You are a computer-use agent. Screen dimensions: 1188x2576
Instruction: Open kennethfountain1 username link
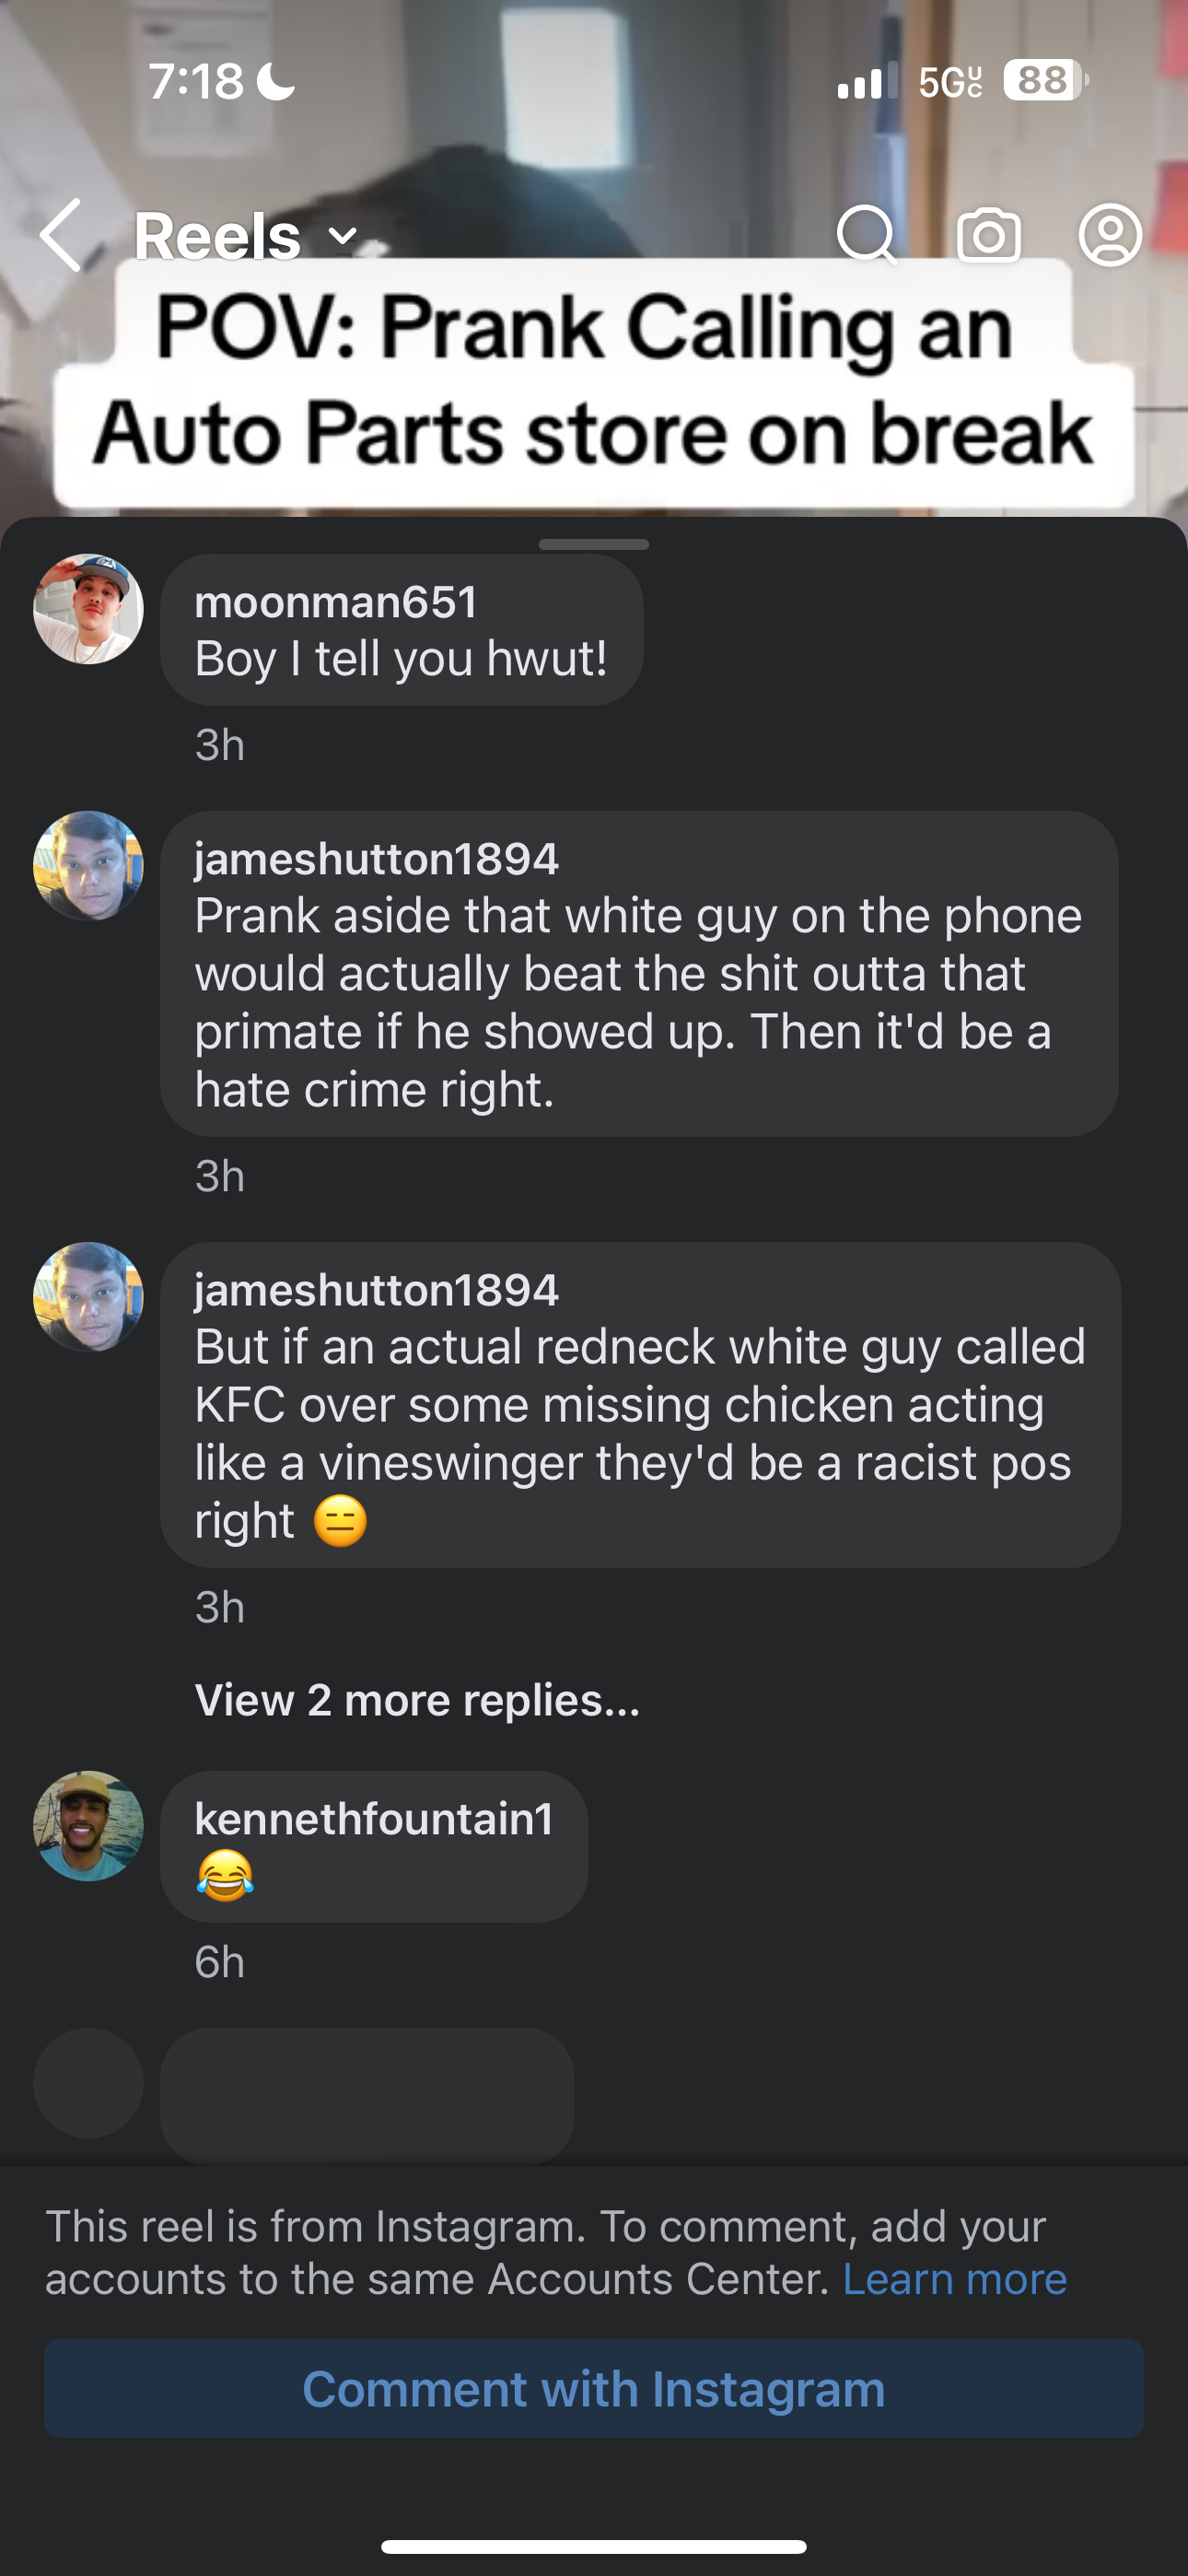click(374, 1819)
